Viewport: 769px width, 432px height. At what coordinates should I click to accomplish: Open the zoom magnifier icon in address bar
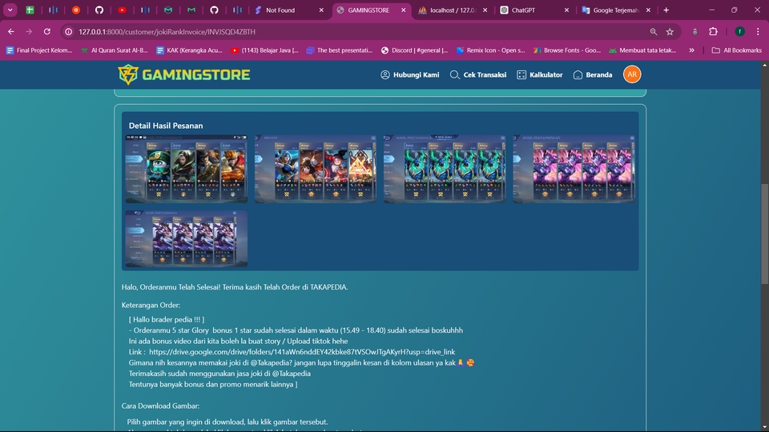point(654,31)
